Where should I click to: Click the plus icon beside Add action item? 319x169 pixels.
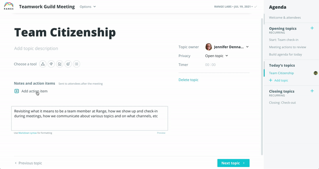pos(17,91)
